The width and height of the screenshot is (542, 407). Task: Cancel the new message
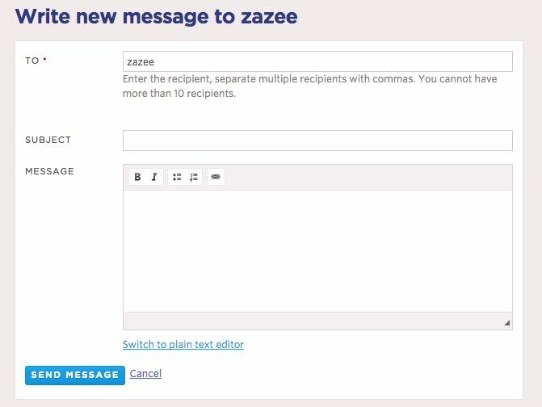(x=145, y=374)
